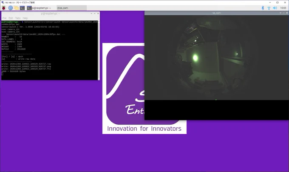The width and height of the screenshot is (289, 172).
Task: Click the camera preview image in se_cam
Action: click(x=217, y=57)
